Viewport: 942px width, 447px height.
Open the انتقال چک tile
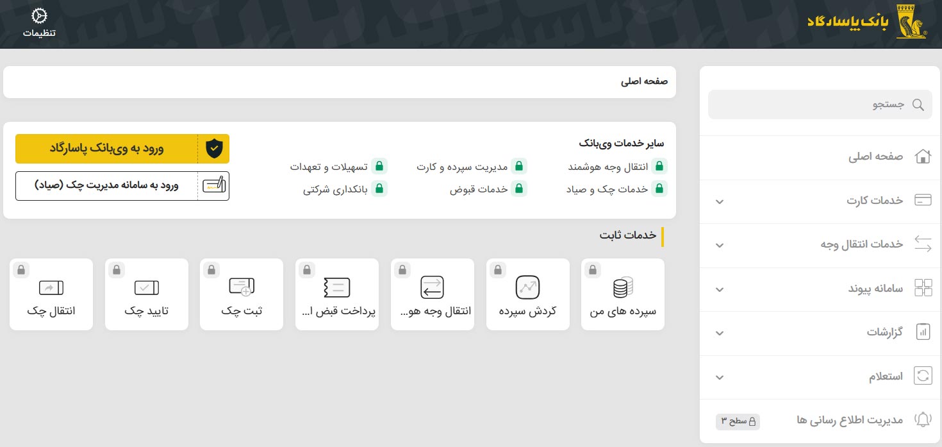(x=51, y=294)
